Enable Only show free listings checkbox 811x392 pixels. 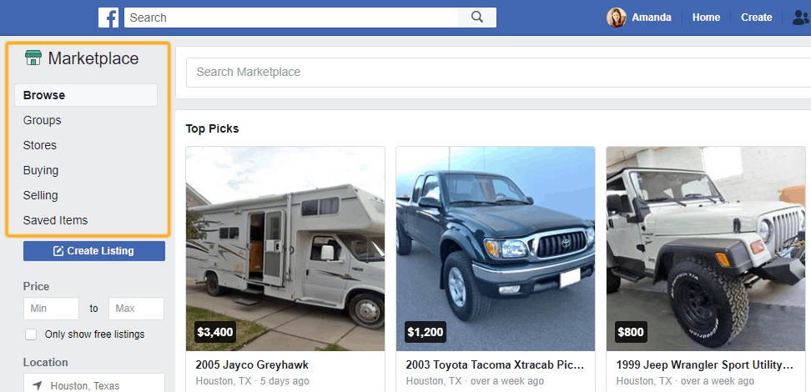[x=31, y=334]
